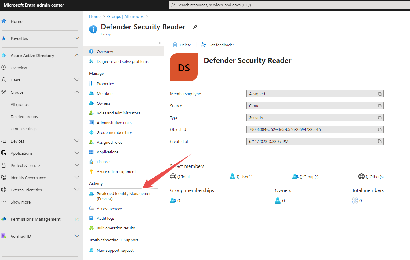410x260 pixels.
Task: Collapse the Azure Active Directory section chevron
Action: [x=77, y=56]
